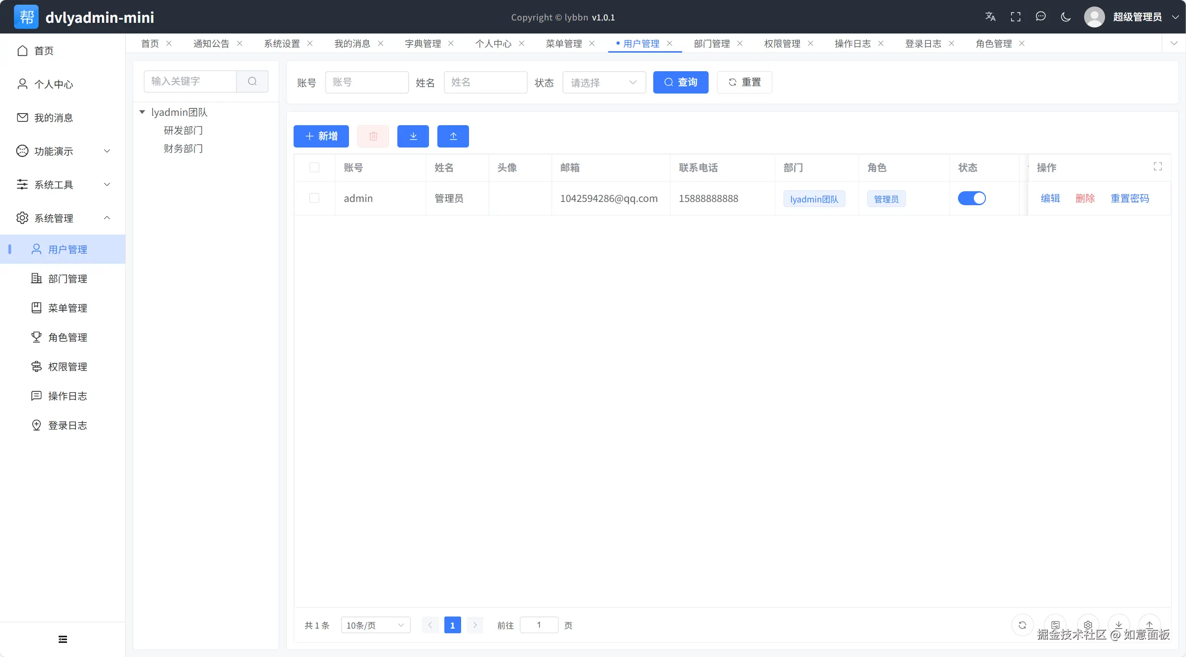Open the language switcher icon
The height and width of the screenshot is (657, 1186).
tap(990, 17)
